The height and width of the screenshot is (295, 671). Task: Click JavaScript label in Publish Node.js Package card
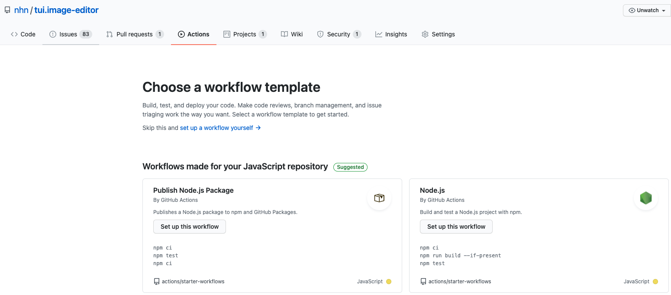370,282
